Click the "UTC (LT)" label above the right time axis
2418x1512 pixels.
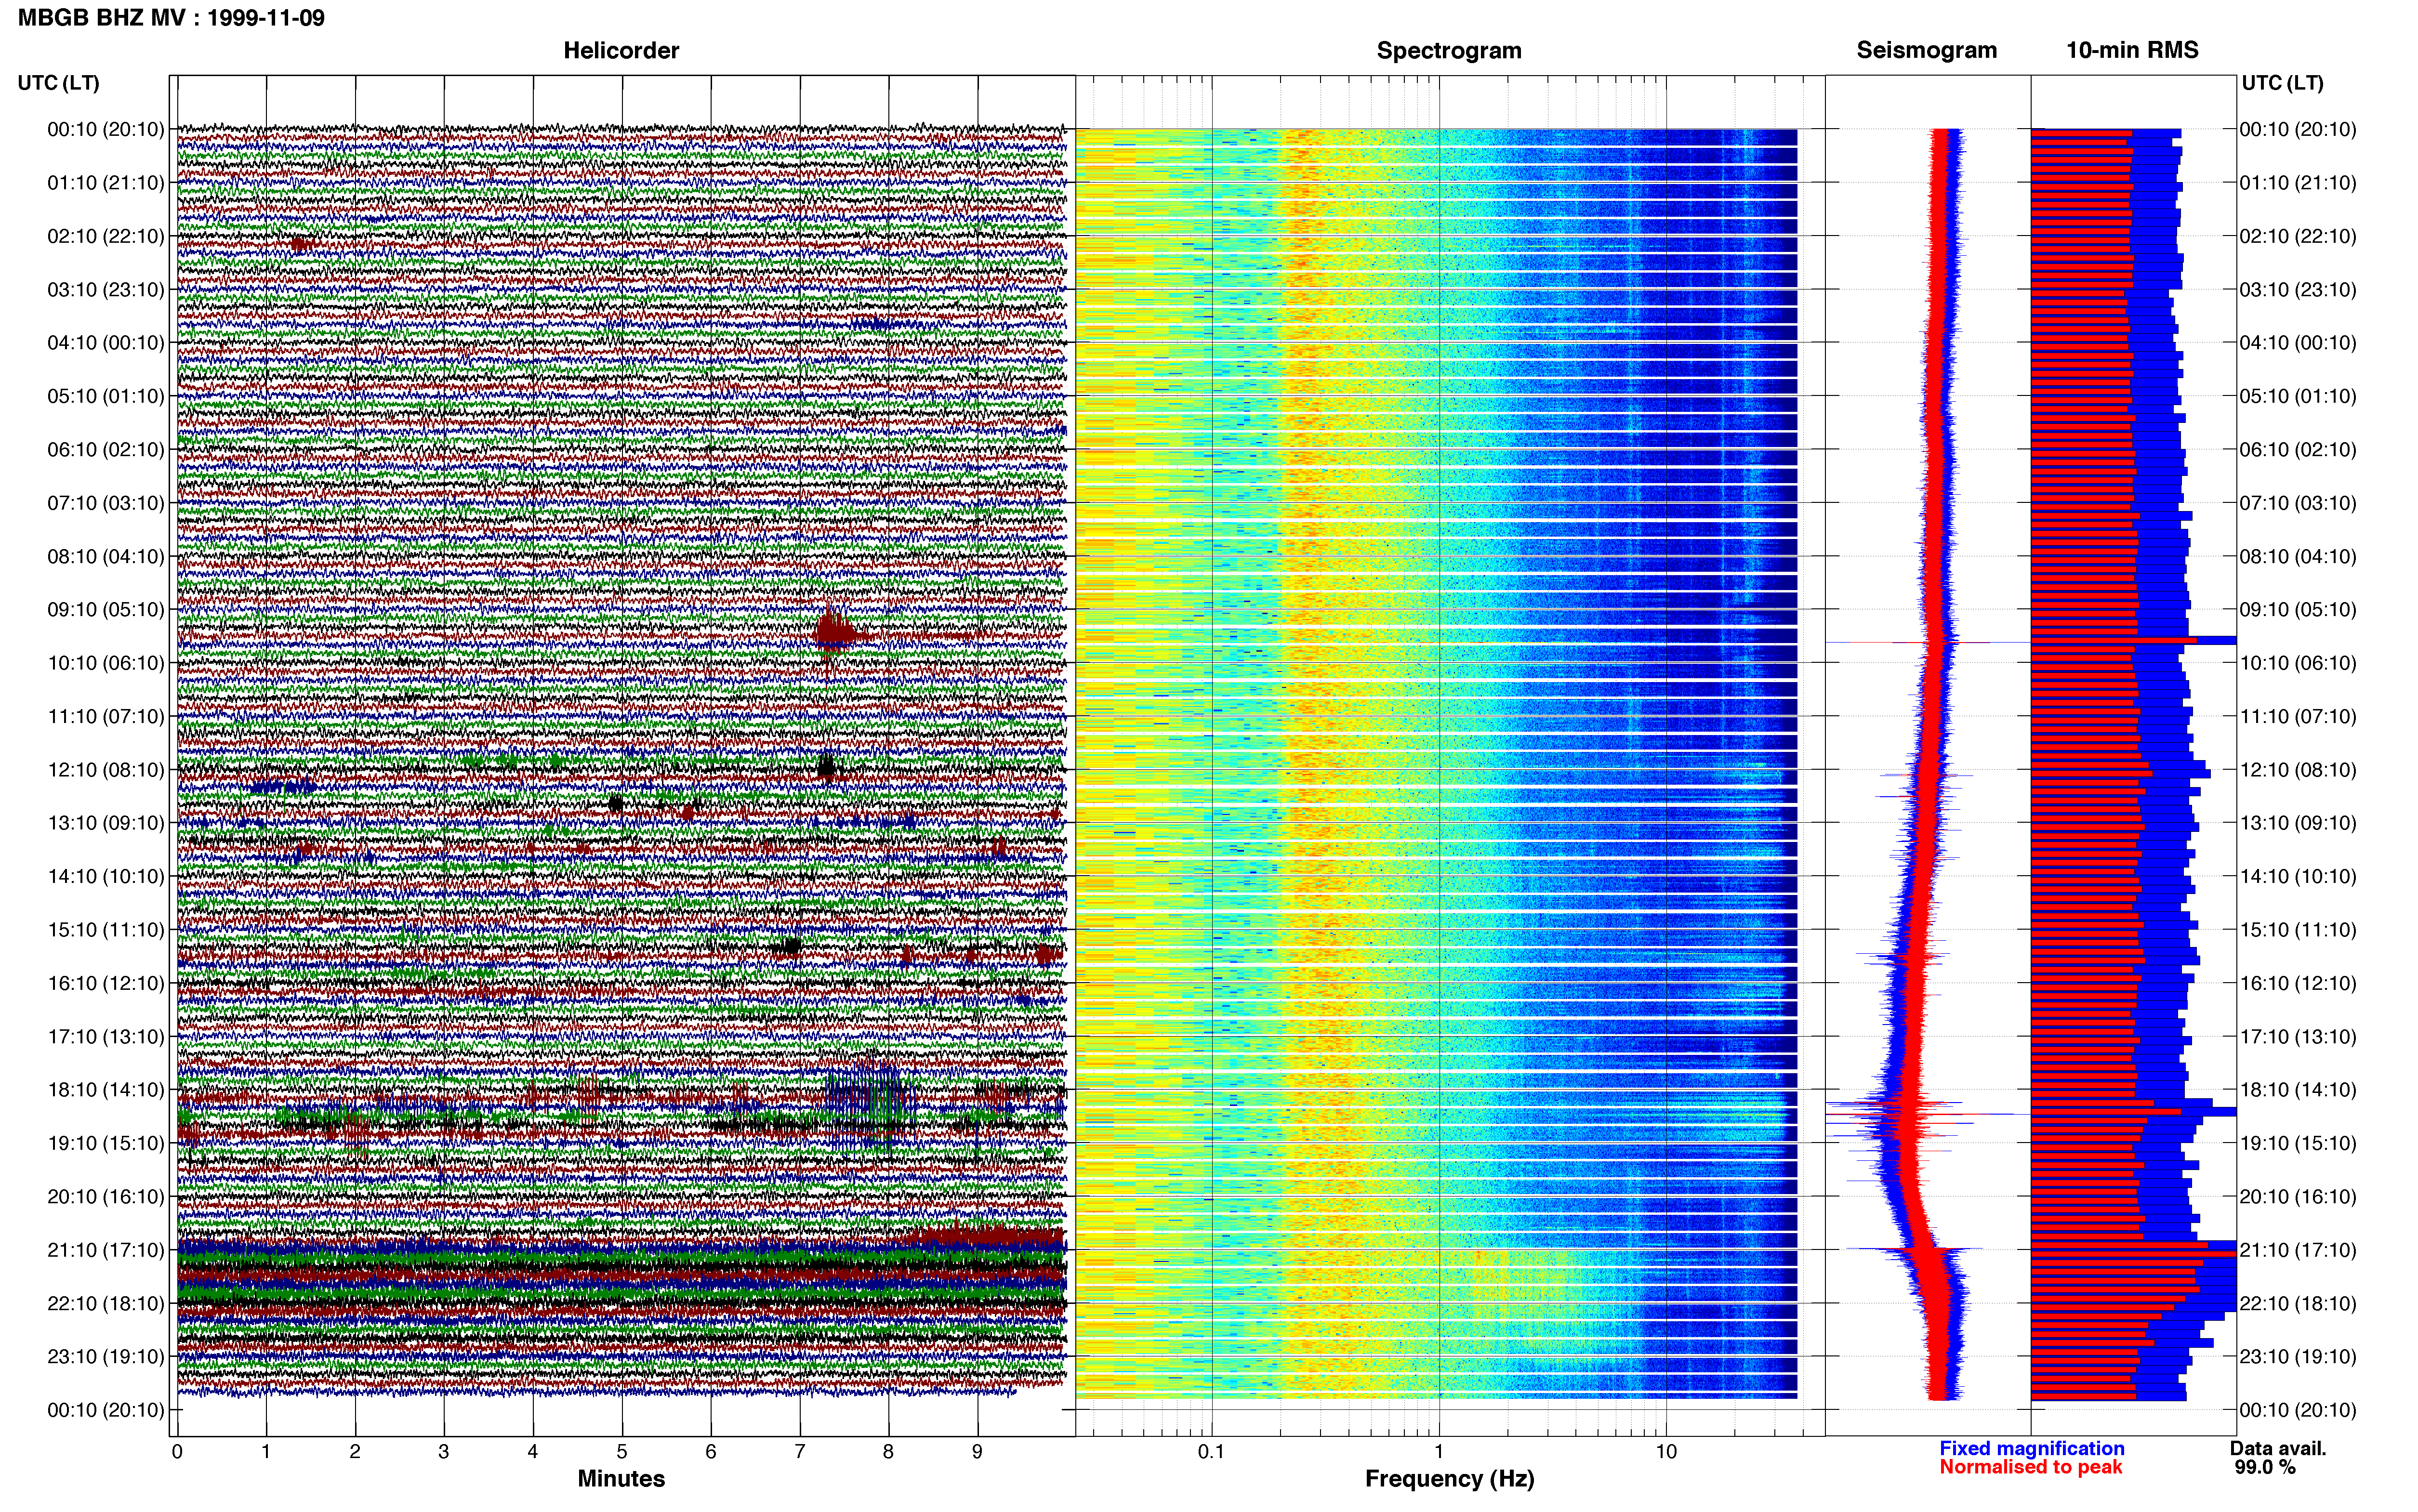[2283, 83]
